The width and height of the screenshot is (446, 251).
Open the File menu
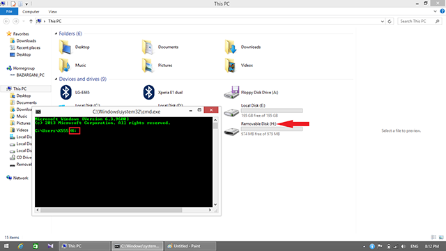9,12
